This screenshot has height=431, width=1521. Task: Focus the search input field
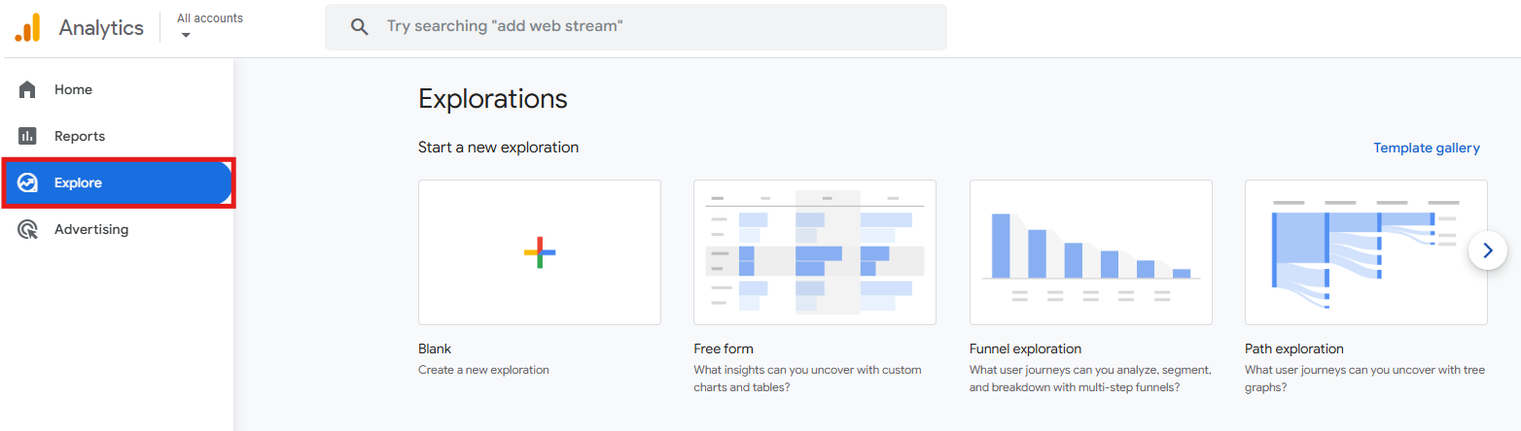coord(636,27)
